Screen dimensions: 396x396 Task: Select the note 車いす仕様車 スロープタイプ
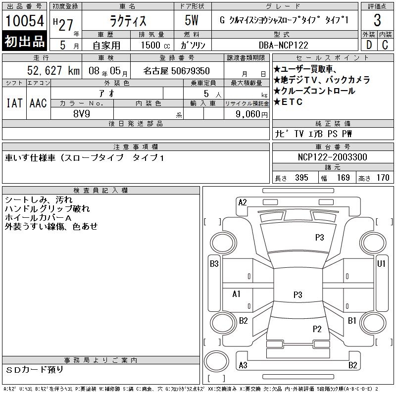[85, 158]
